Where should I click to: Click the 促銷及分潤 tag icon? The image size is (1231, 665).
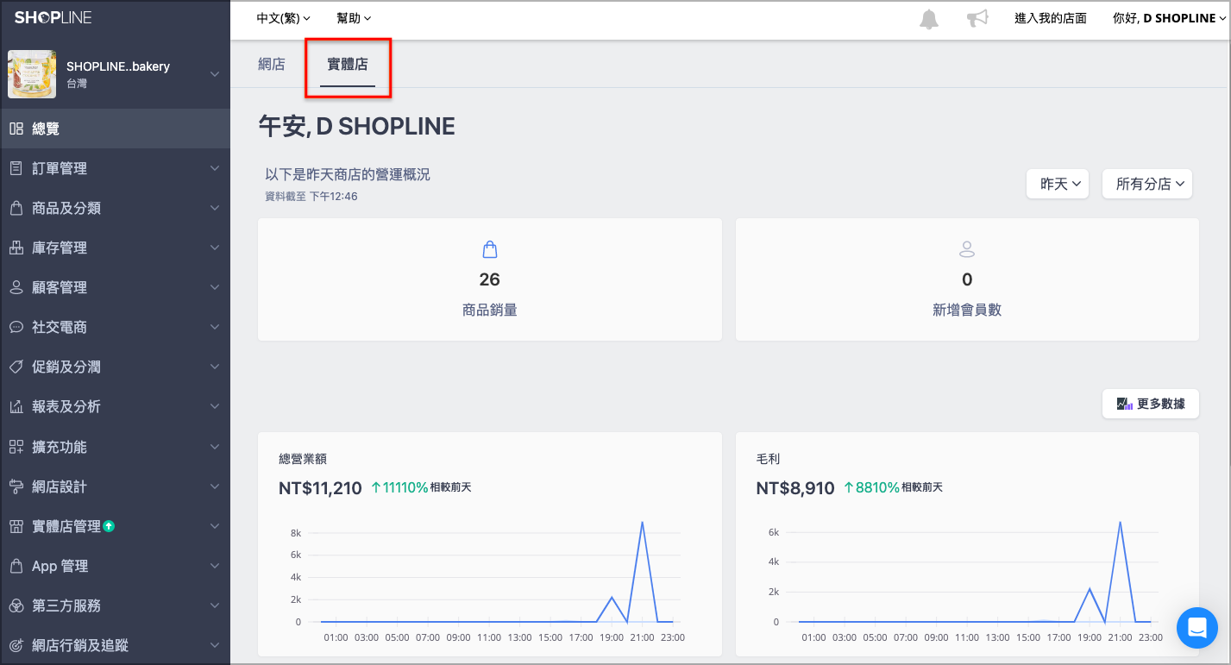click(x=16, y=367)
